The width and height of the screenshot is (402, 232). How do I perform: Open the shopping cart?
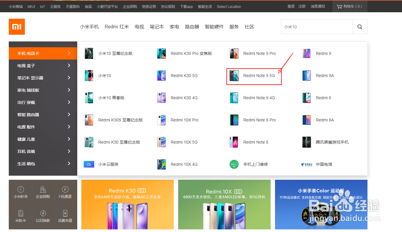point(350,6)
